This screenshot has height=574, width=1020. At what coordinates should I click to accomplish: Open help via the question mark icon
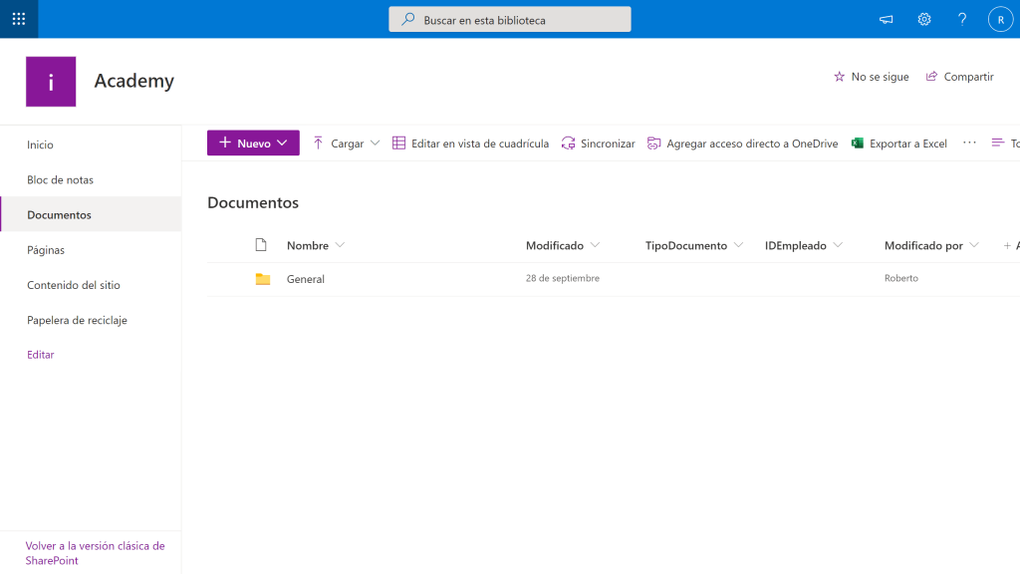961,19
